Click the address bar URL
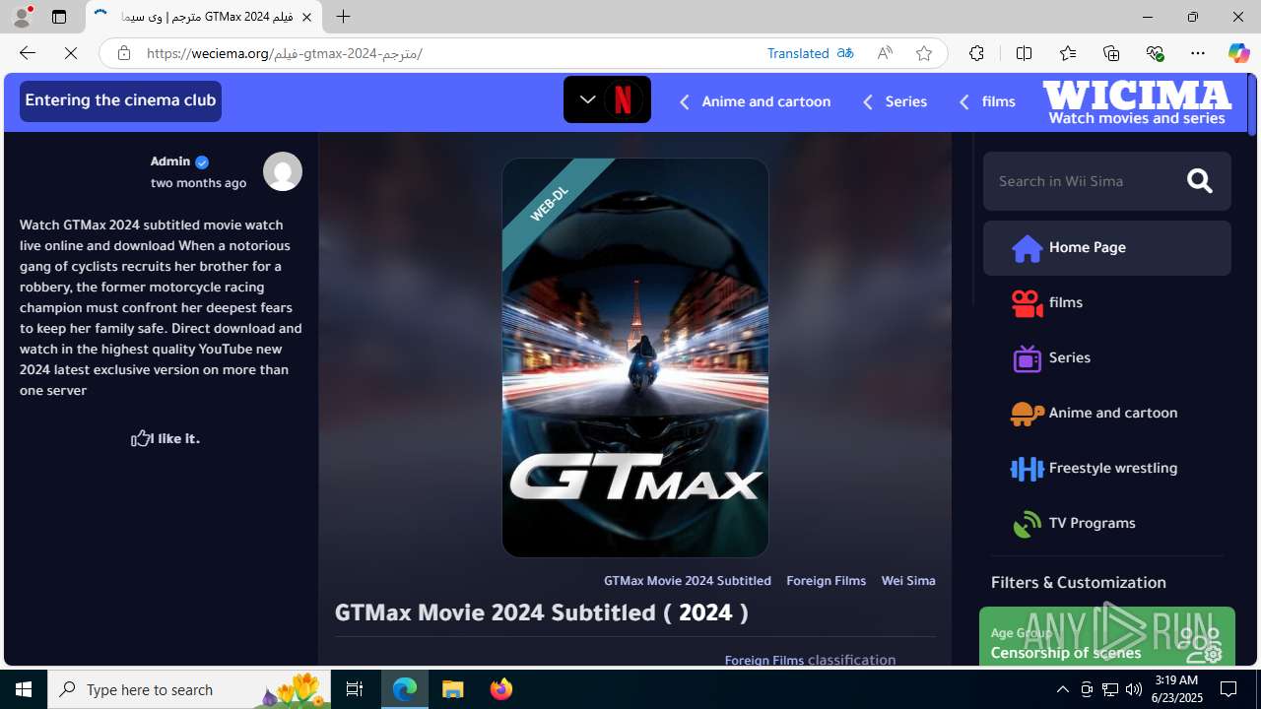This screenshot has height=709, width=1261. [285, 53]
